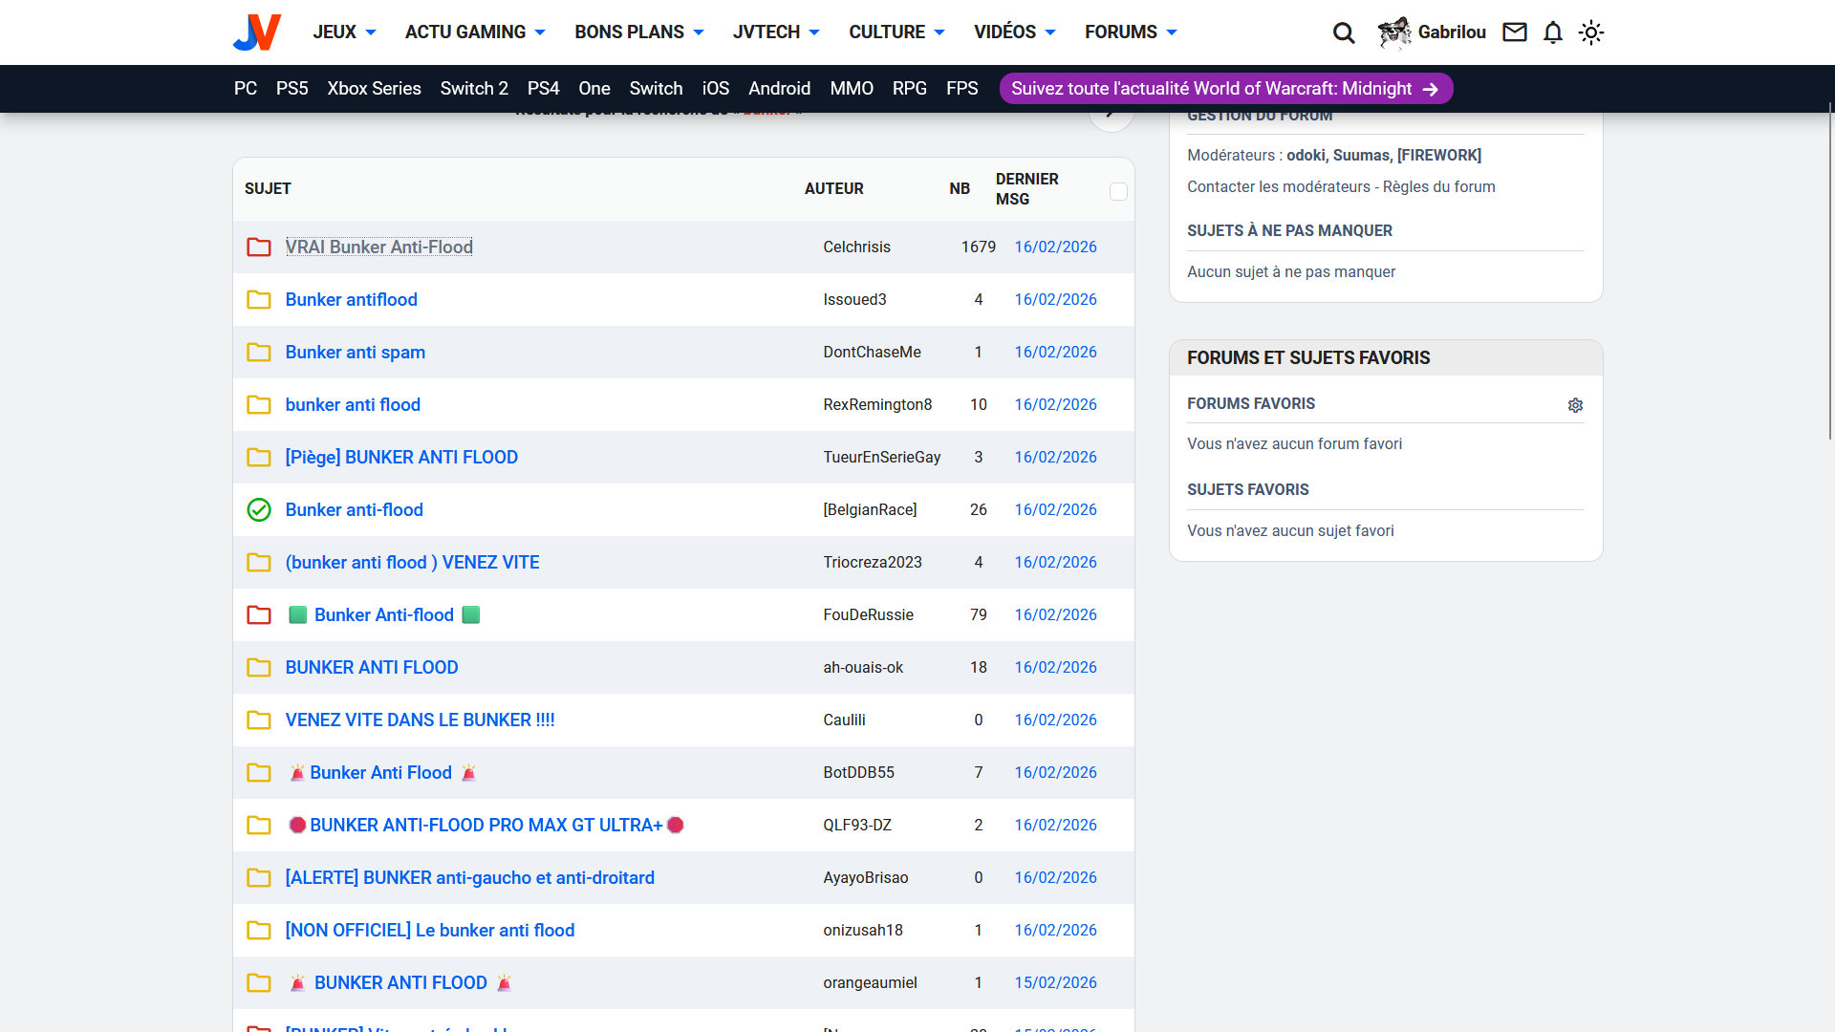Viewport: 1835px width, 1032px height.
Task: Click the page vertical scrollbar
Action: pyautogui.click(x=1829, y=272)
